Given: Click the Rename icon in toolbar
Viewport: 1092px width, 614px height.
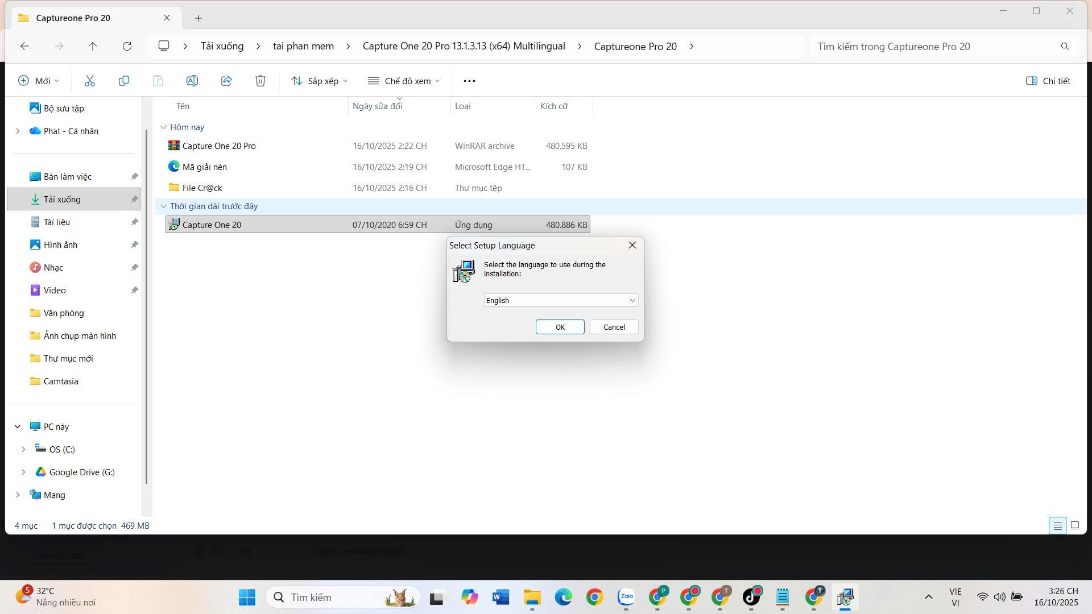Looking at the screenshot, I should pos(192,81).
